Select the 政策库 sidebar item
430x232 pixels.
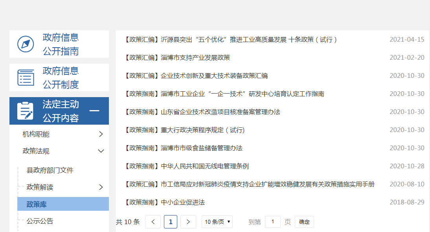pyautogui.click(x=37, y=204)
